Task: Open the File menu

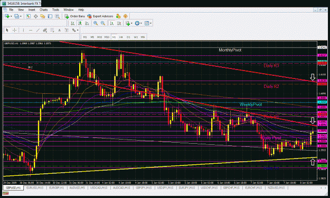Action: 12,9
